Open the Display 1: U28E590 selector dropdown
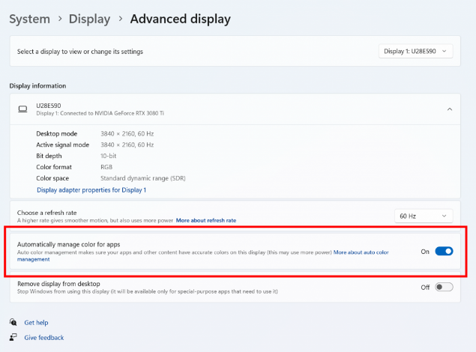 (415, 51)
